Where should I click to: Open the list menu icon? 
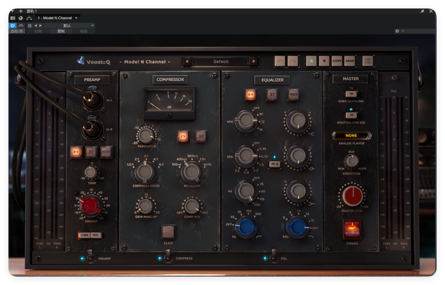368,61
